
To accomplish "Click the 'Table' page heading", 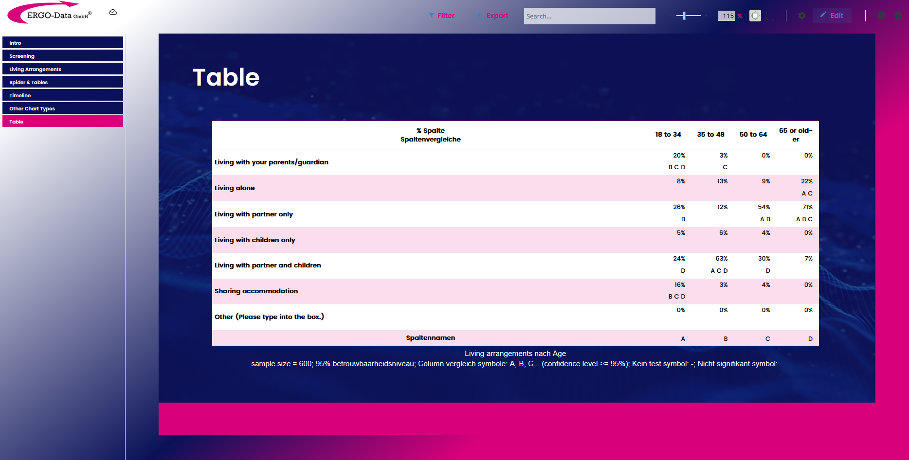I will (x=226, y=77).
